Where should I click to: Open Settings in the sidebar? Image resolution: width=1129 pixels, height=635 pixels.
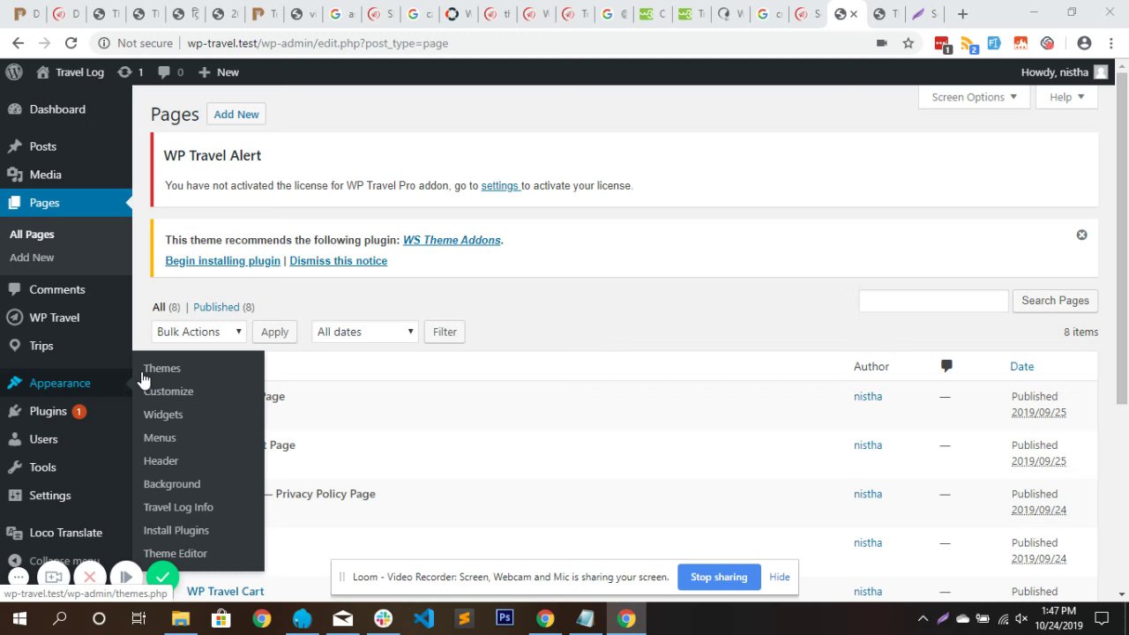tap(49, 496)
